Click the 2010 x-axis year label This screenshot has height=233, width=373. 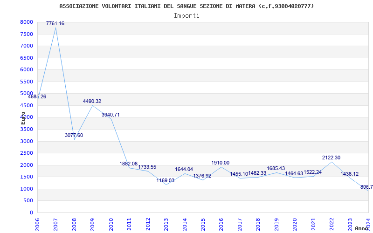pos(111,223)
